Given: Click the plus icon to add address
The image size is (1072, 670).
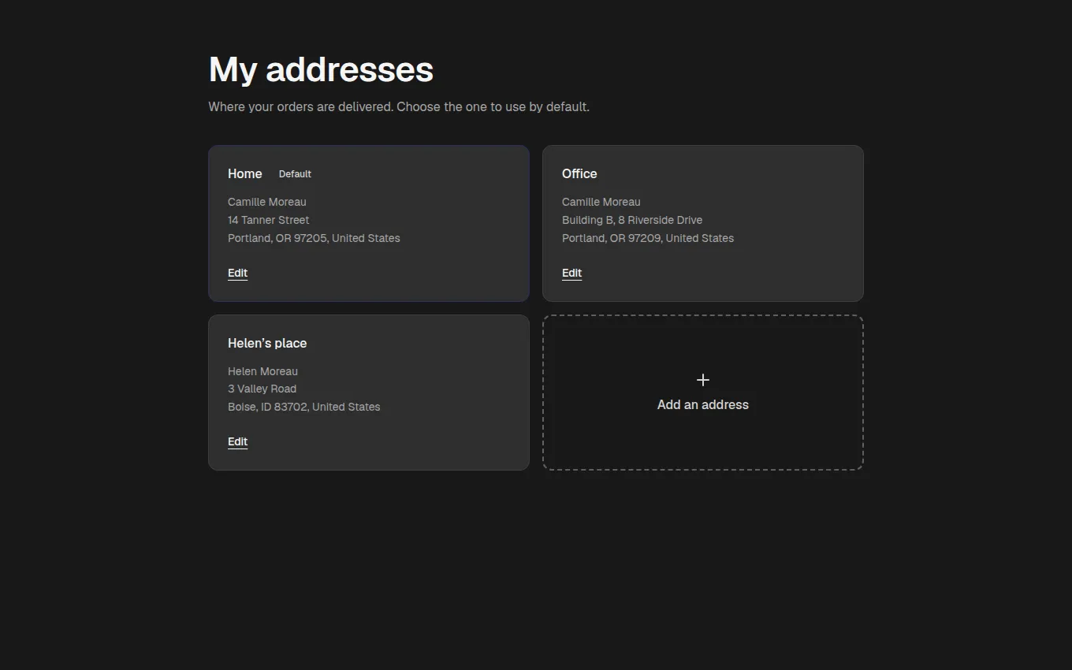Looking at the screenshot, I should tap(703, 380).
